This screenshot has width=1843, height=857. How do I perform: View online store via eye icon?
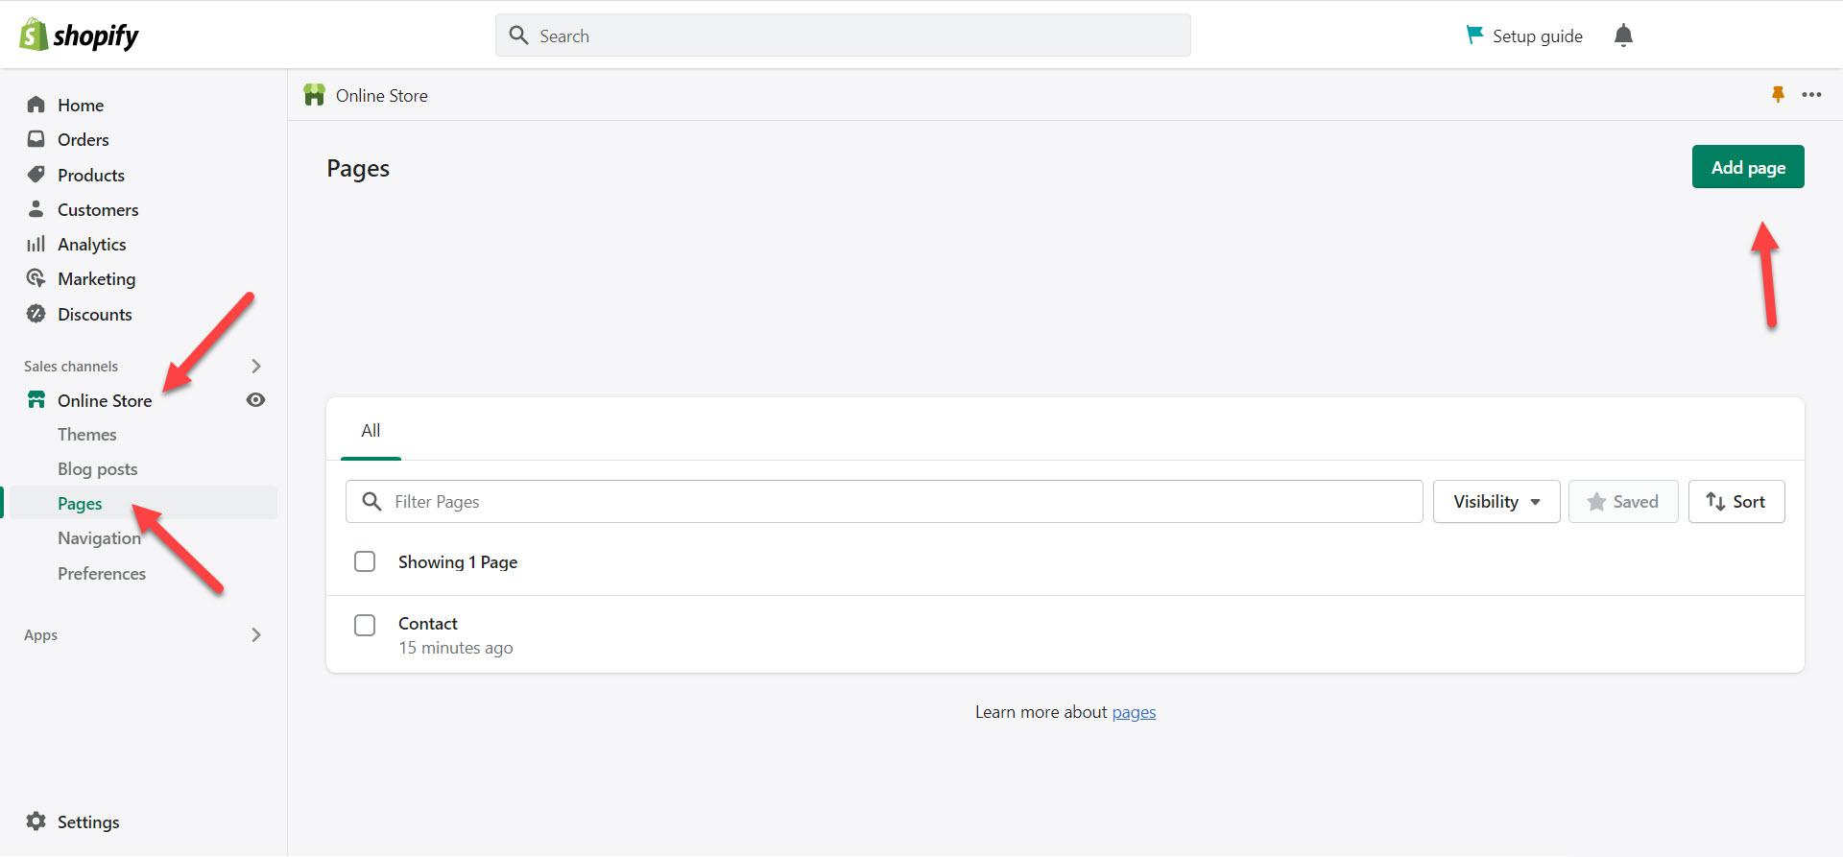(x=255, y=400)
